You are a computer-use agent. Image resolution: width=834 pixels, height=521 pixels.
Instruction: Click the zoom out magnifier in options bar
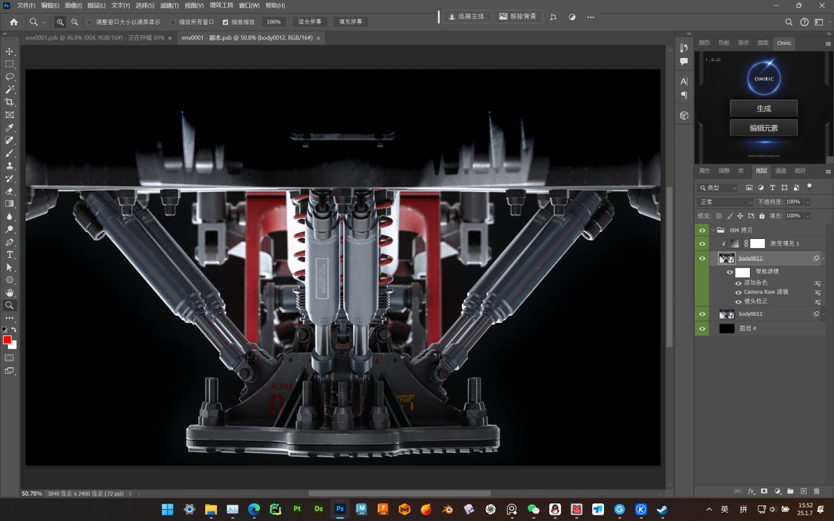(74, 22)
